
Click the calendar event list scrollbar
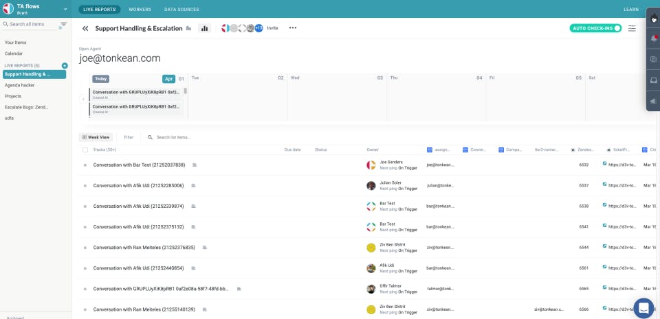click(186, 91)
